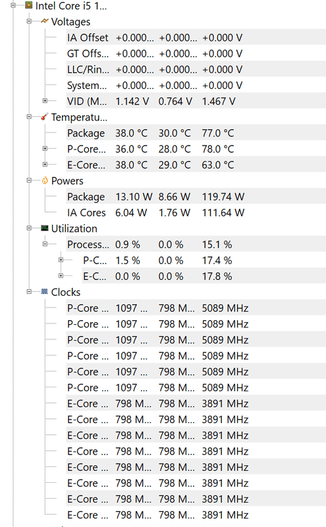This screenshot has height=527, width=326.
Task: Collapse the Processor utilization row
Action: coord(45,244)
